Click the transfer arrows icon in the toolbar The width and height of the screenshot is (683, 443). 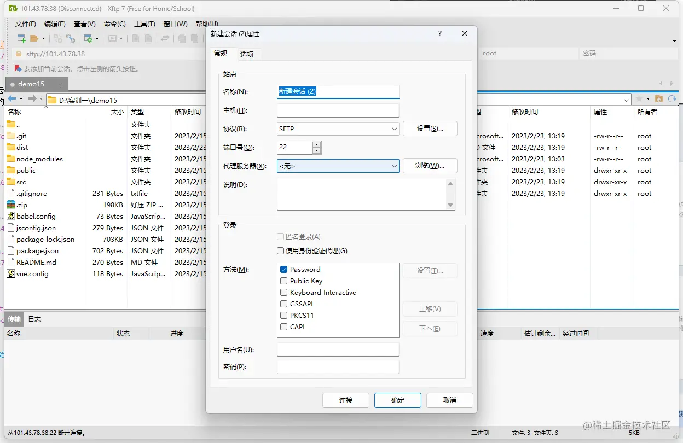coord(165,38)
